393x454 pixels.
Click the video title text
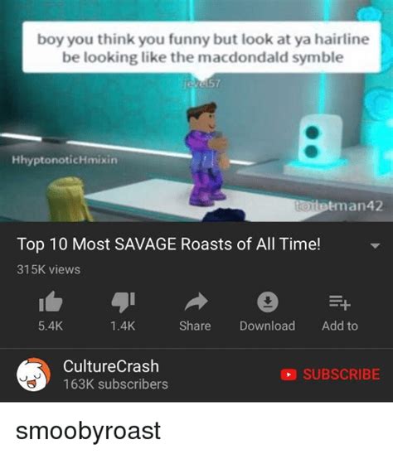click(169, 244)
